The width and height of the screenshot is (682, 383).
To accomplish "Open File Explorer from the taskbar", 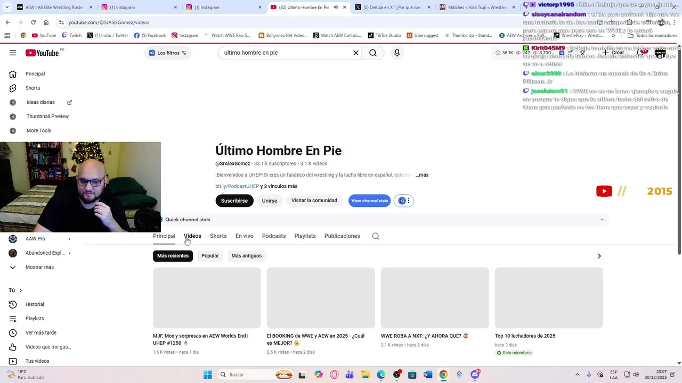I will (x=366, y=374).
